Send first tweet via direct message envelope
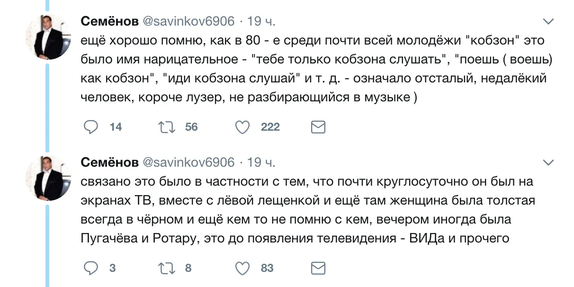Screen dimensions: 574x287 click(x=318, y=127)
